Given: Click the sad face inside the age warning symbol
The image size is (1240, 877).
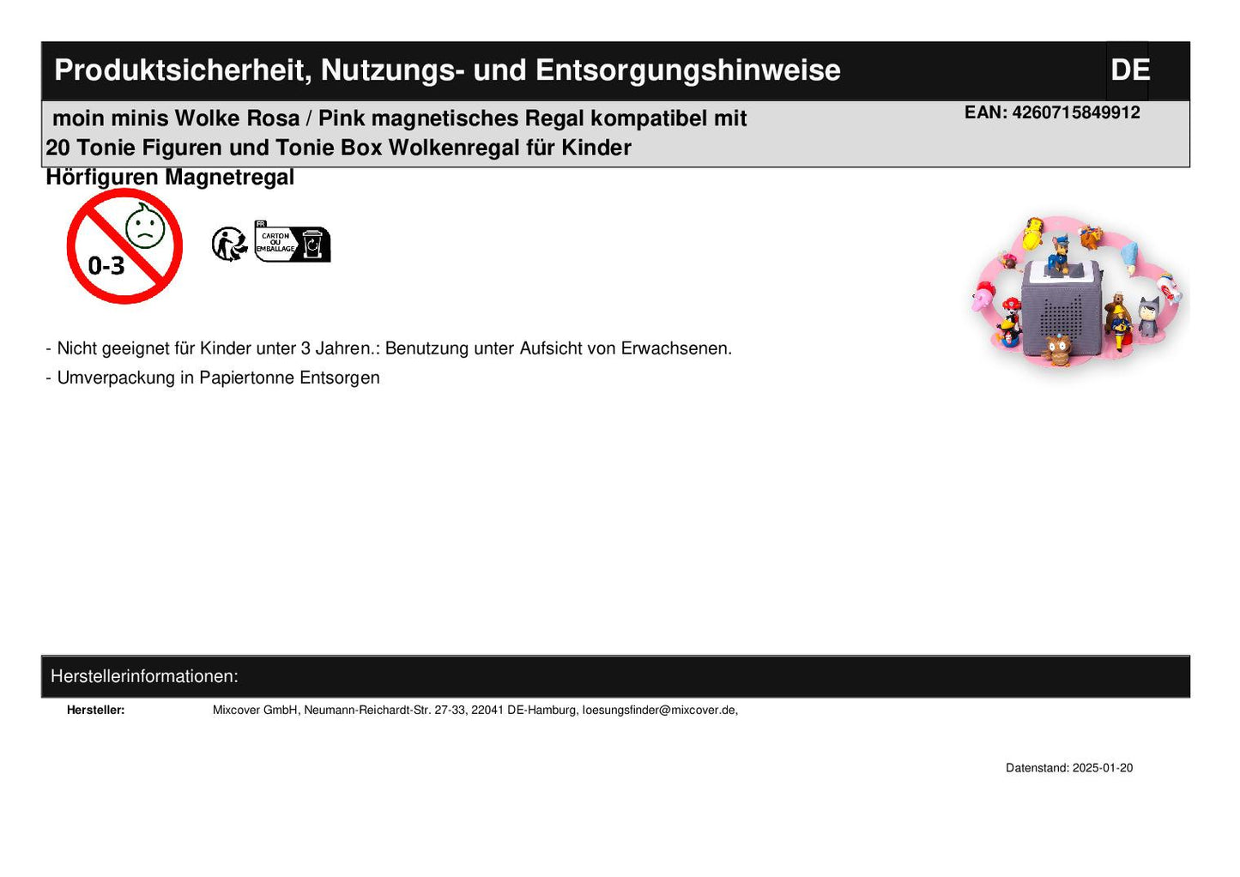Looking at the screenshot, I should pyautogui.click(x=145, y=227).
